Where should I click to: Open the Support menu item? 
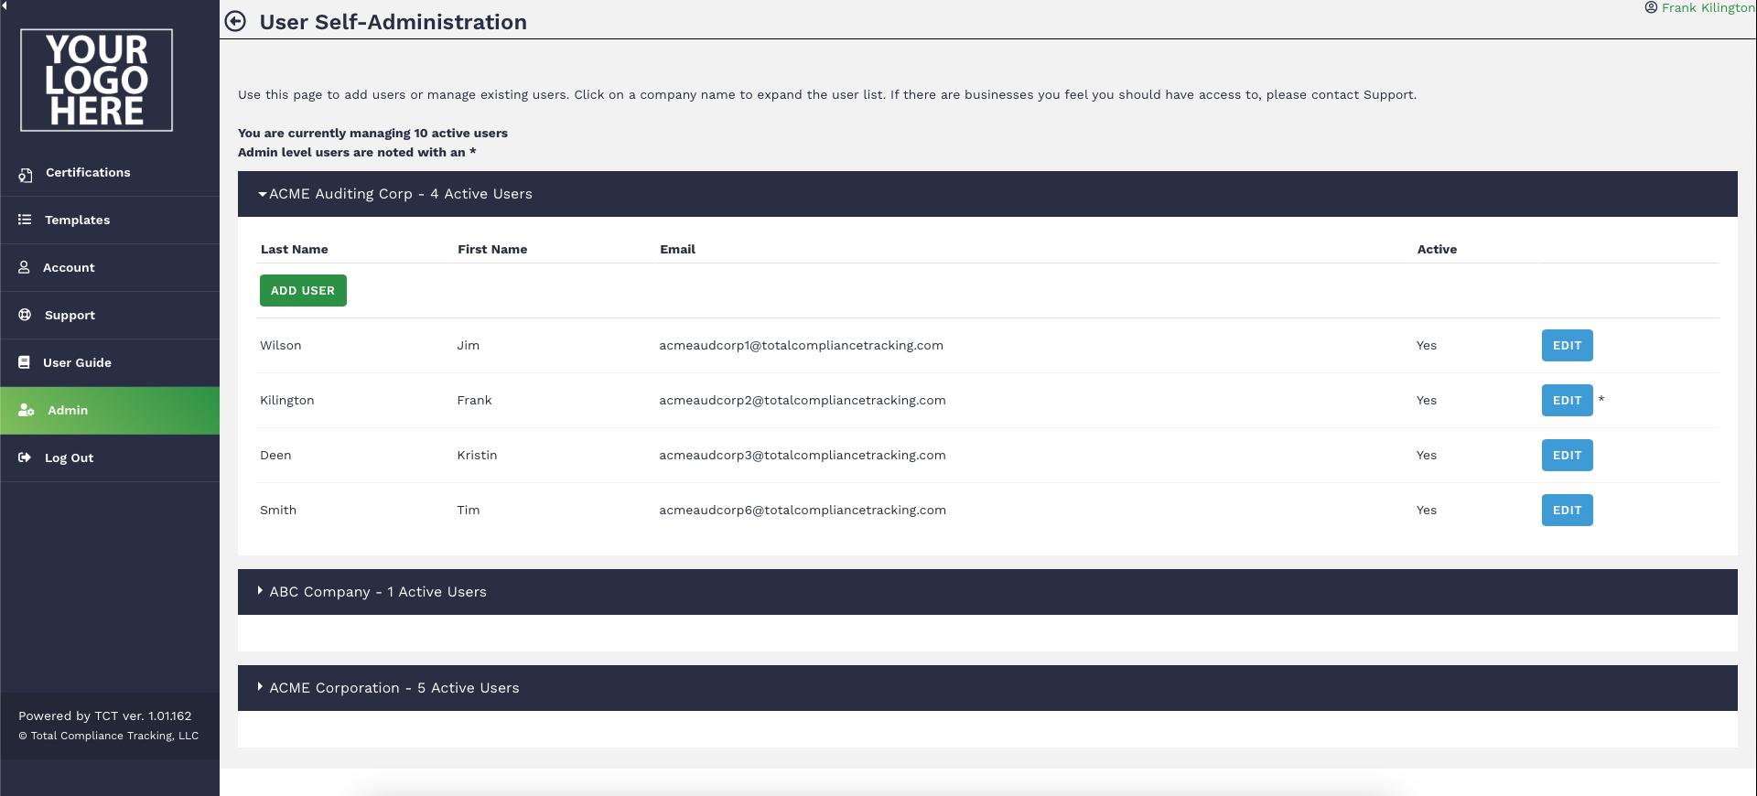coord(70,315)
